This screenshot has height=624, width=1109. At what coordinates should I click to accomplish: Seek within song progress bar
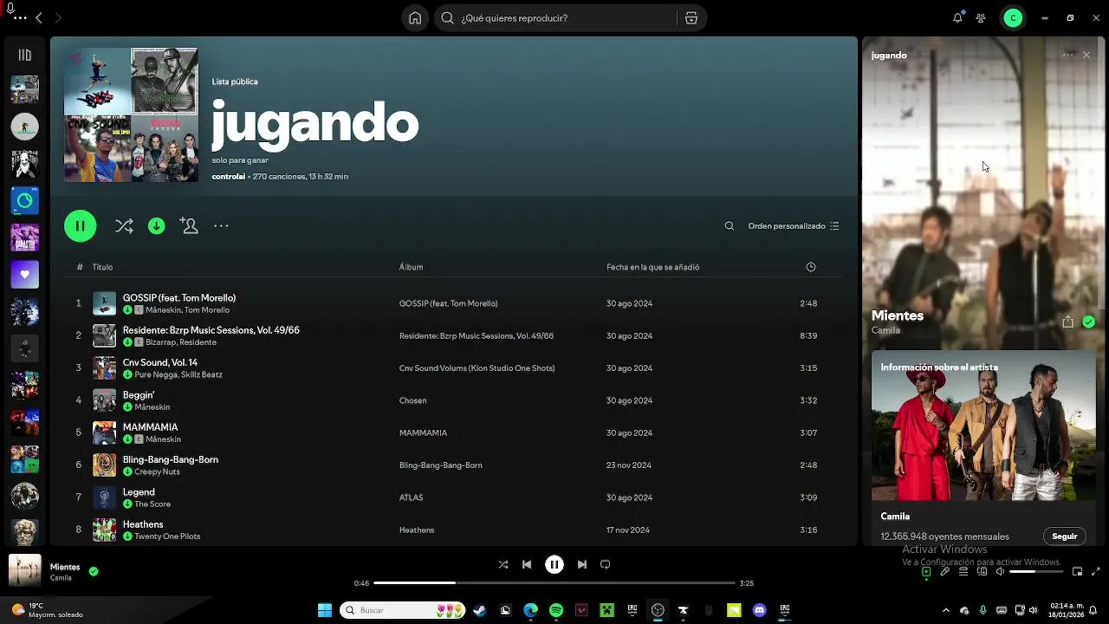pos(554,583)
